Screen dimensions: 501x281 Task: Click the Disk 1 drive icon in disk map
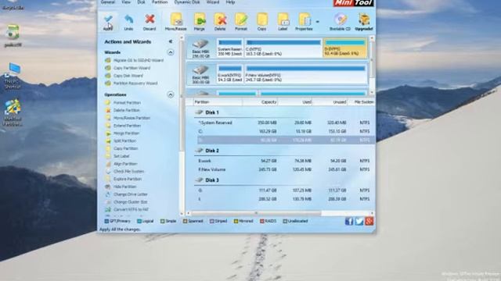200,44
